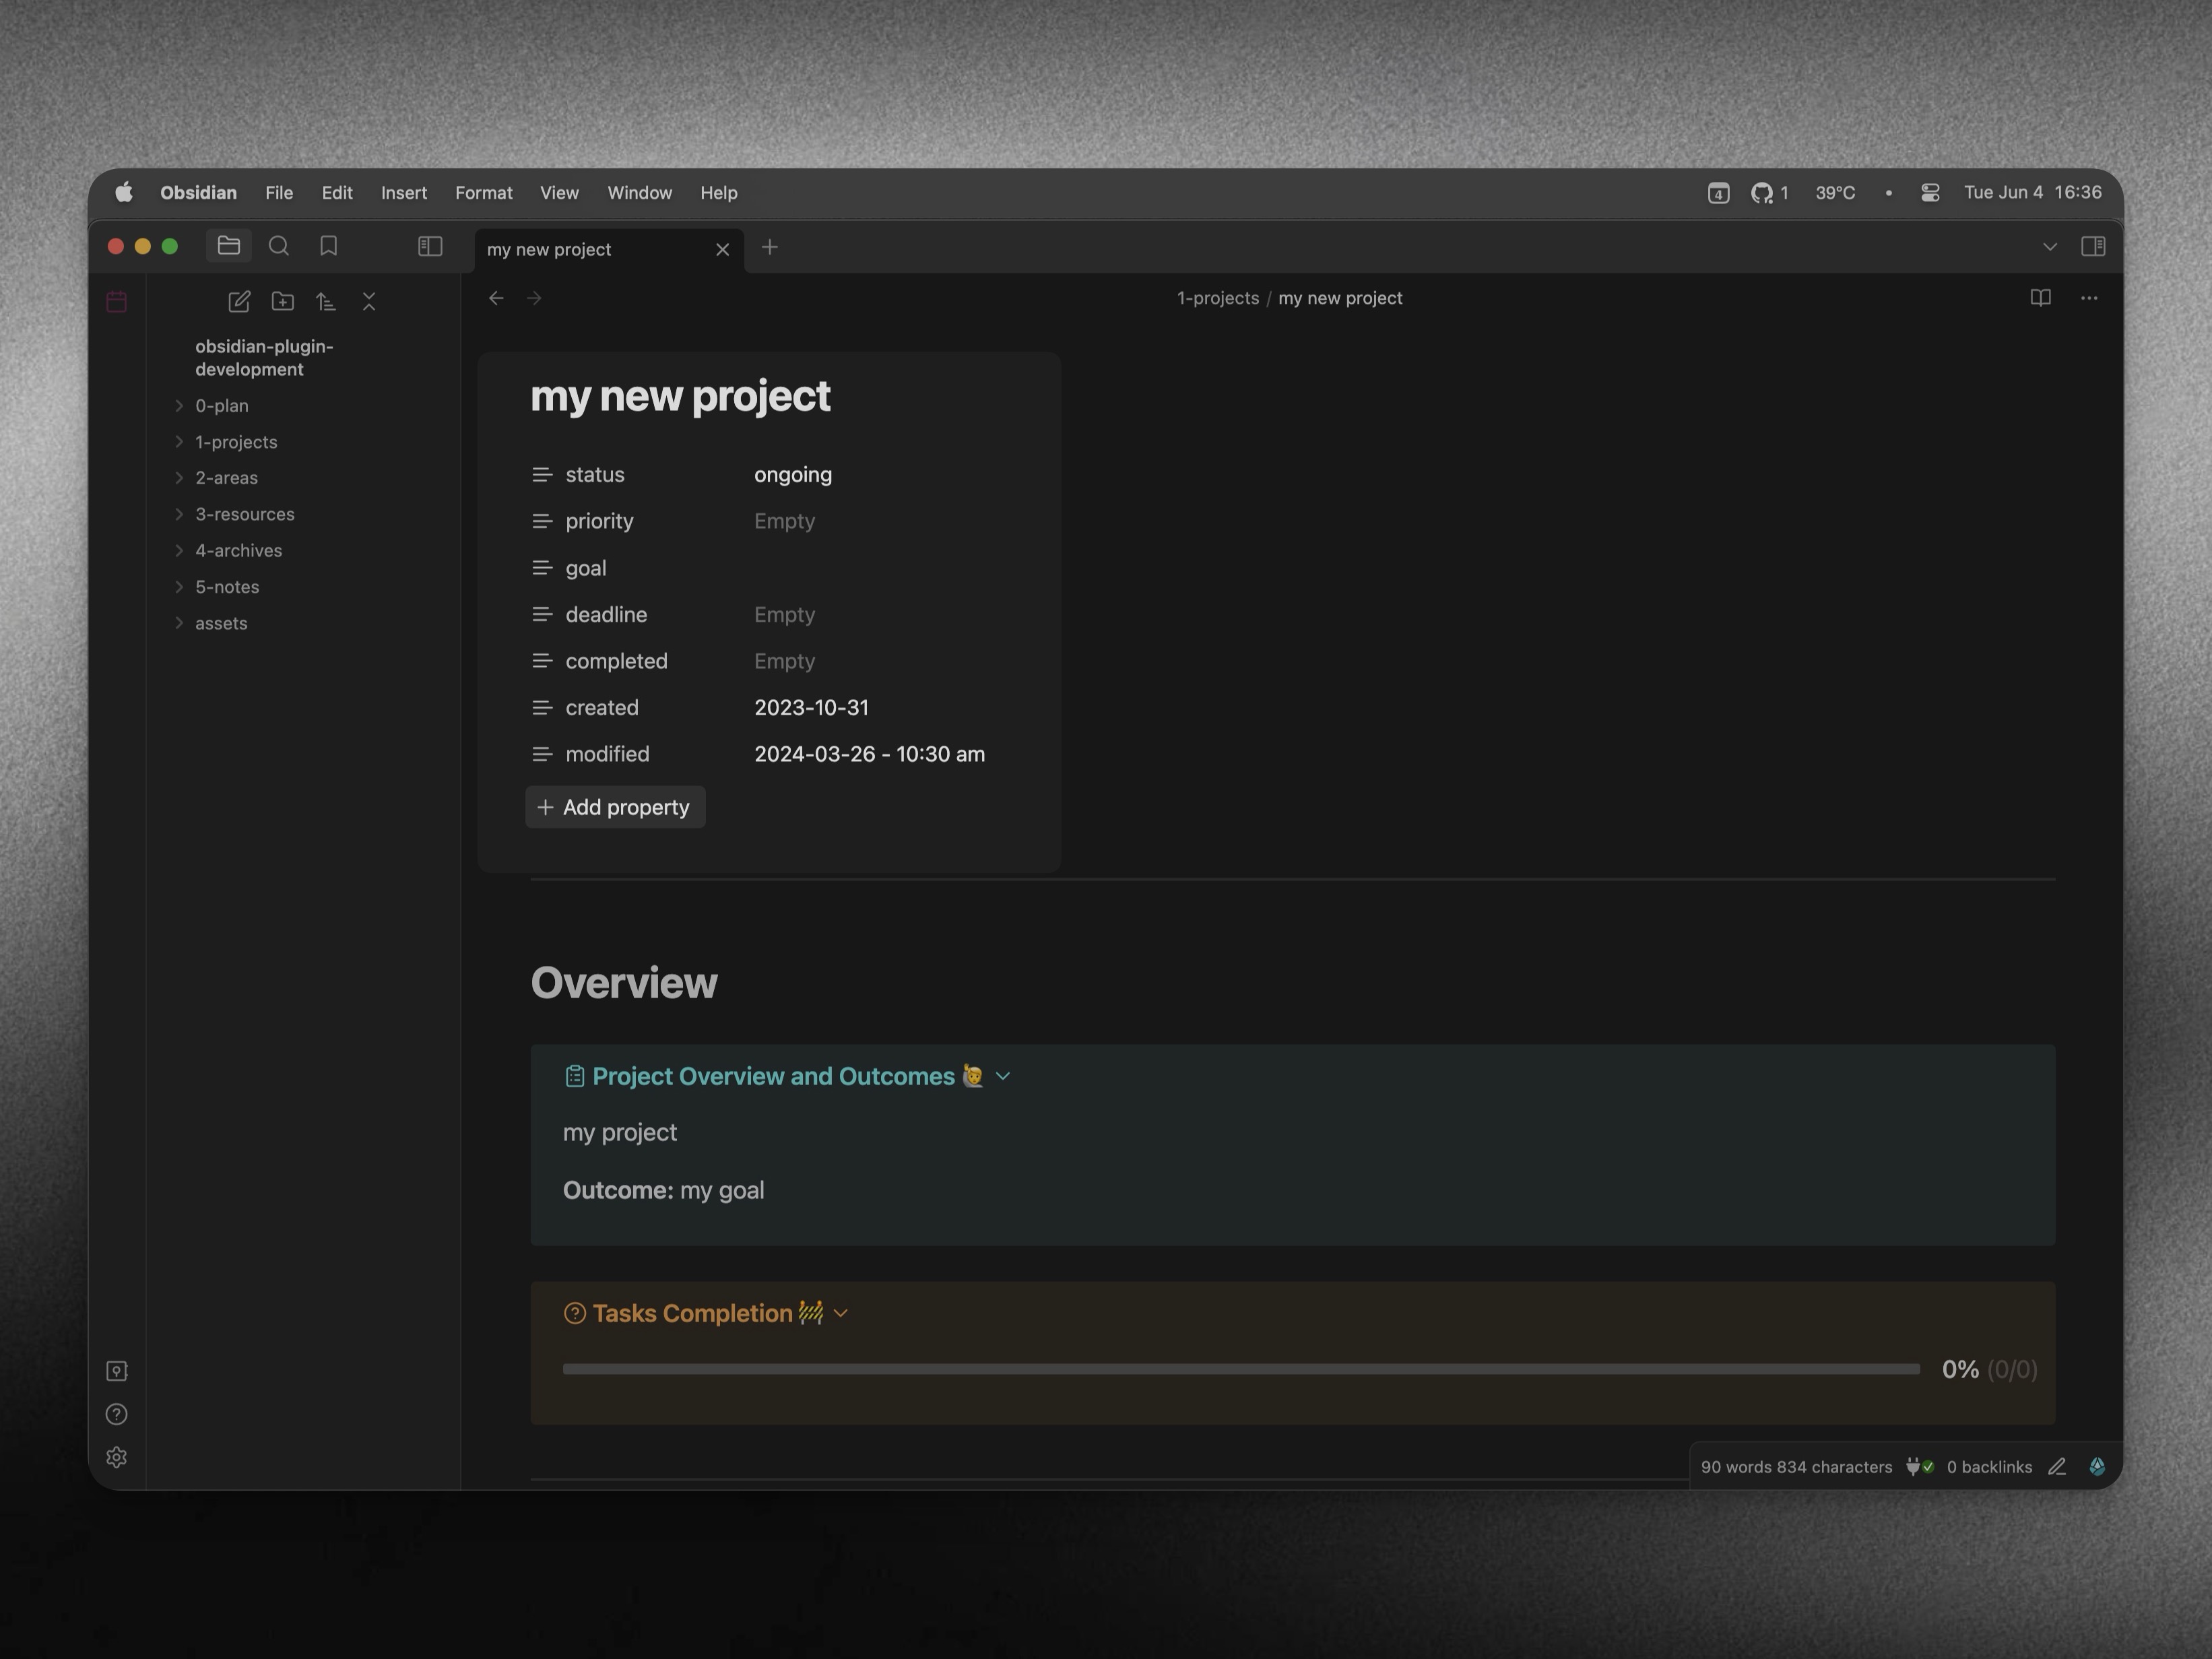Click 1-projects in the breadcrumb path
This screenshot has height=1659, width=2212.
pyautogui.click(x=1217, y=298)
